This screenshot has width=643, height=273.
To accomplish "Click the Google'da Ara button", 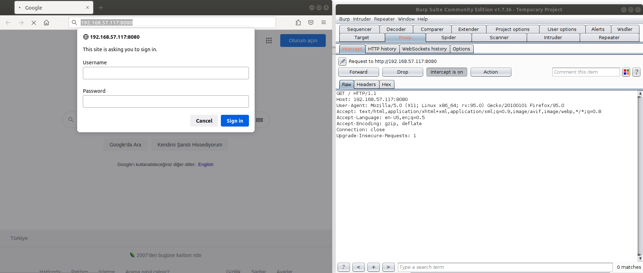I will 125,145.
